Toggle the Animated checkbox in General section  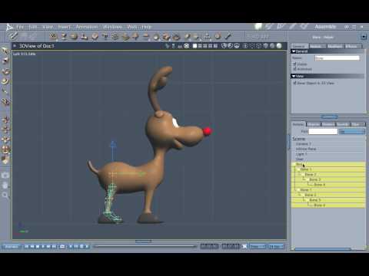point(294,69)
